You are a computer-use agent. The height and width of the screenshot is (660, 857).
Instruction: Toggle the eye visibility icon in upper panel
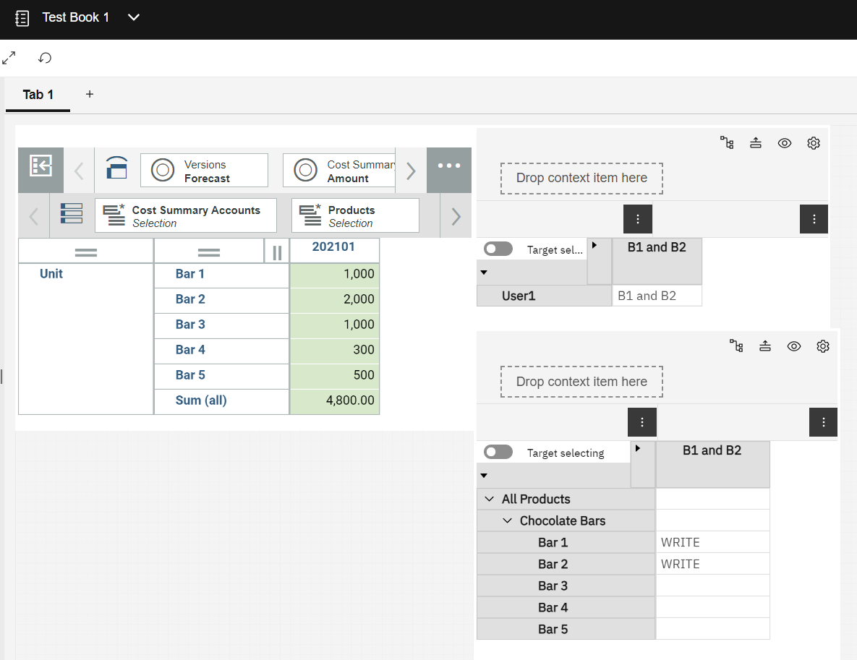tap(785, 143)
